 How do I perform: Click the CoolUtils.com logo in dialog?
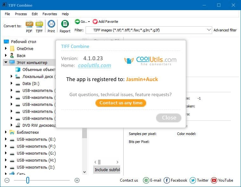point(150,61)
